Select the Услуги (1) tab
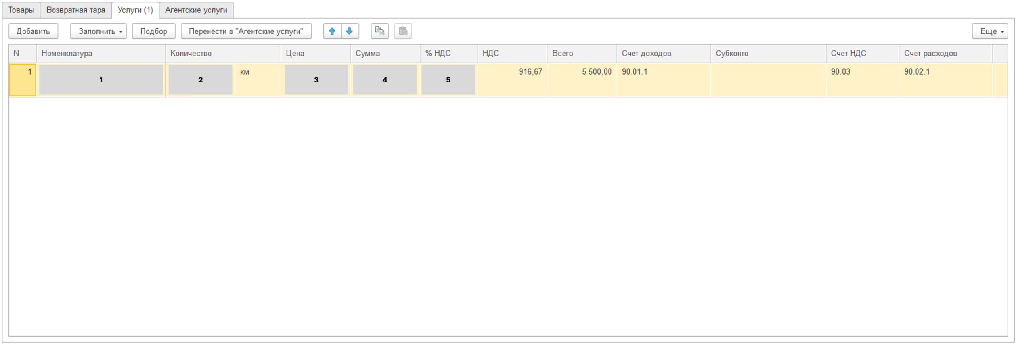This screenshot has width=1018, height=347. (x=135, y=10)
